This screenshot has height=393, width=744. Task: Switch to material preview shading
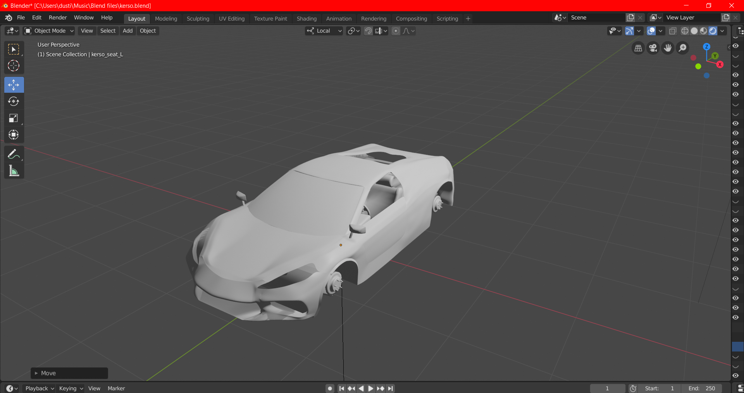pyautogui.click(x=703, y=31)
